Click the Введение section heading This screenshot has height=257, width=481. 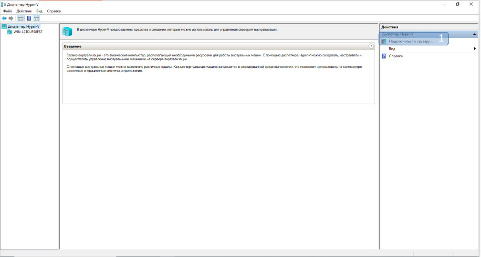pyautogui.click(x=73, y=46)
